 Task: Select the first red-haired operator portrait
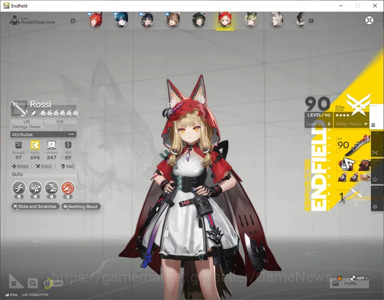click(x=95, y=20)
